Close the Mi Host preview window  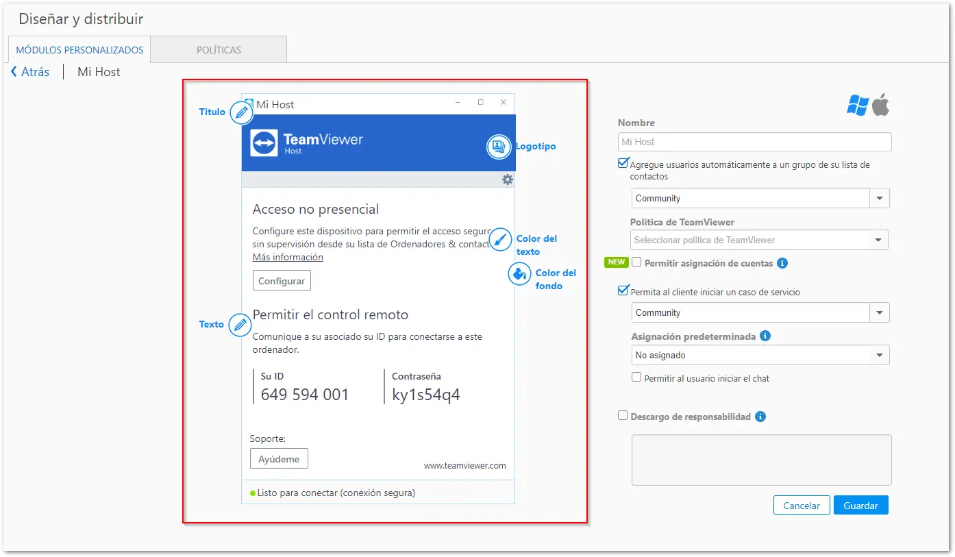click(x=504, y=102)
